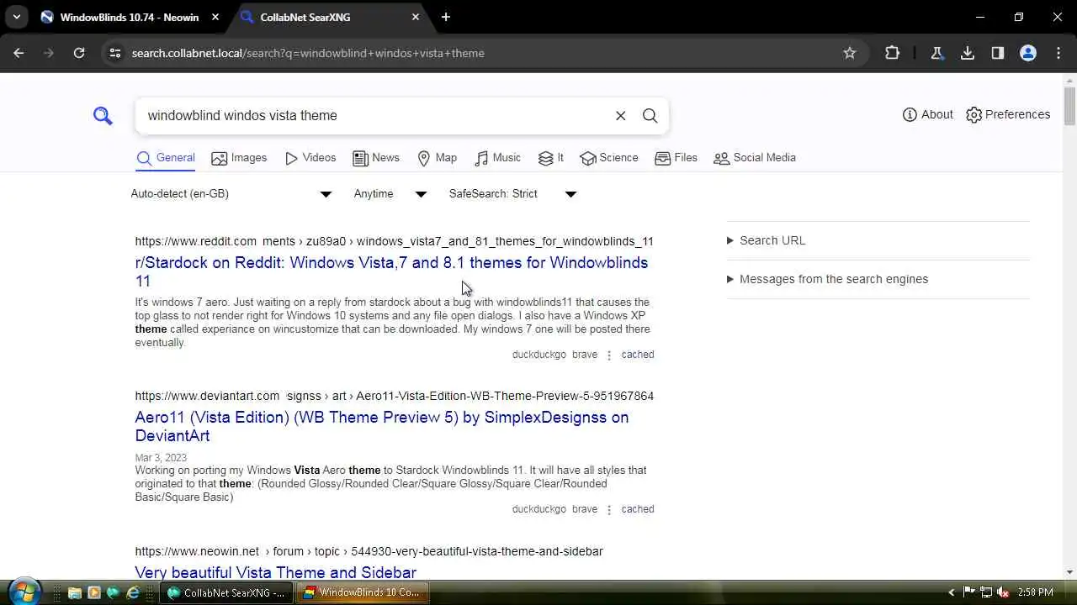Open the network tray icon

(986, 592)
